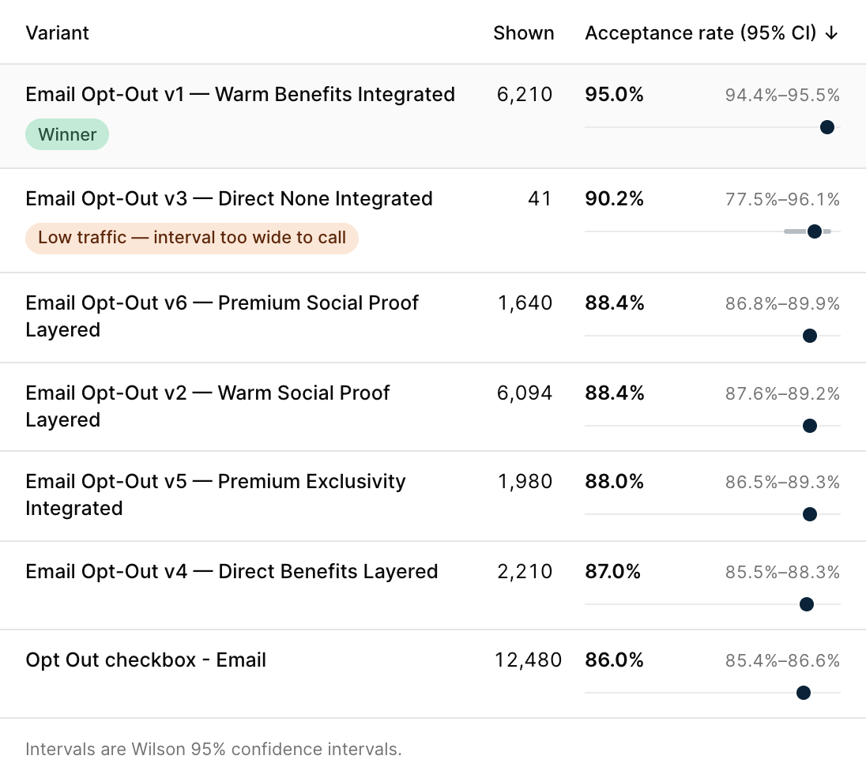The width and height of the screenshot is (866, 782).
Task: Click the v3 Direct None interval dot
Action: click(814, 231)
